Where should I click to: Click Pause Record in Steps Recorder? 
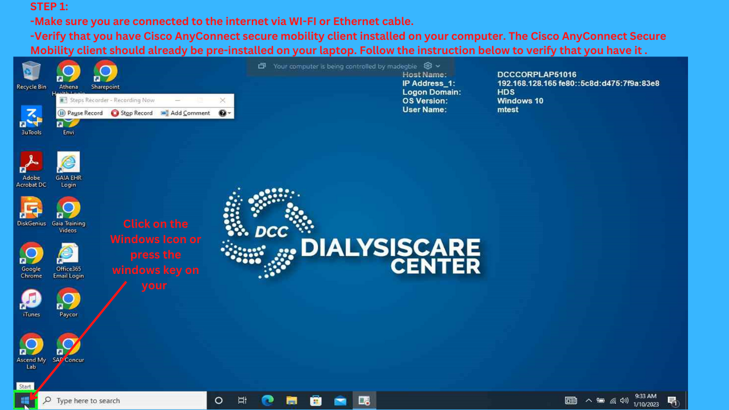(80, 113)
